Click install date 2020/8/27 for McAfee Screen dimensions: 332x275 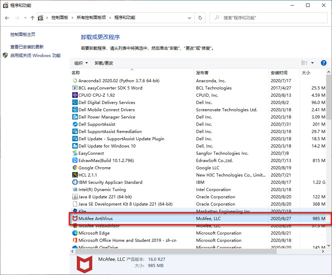pos(281,219)
